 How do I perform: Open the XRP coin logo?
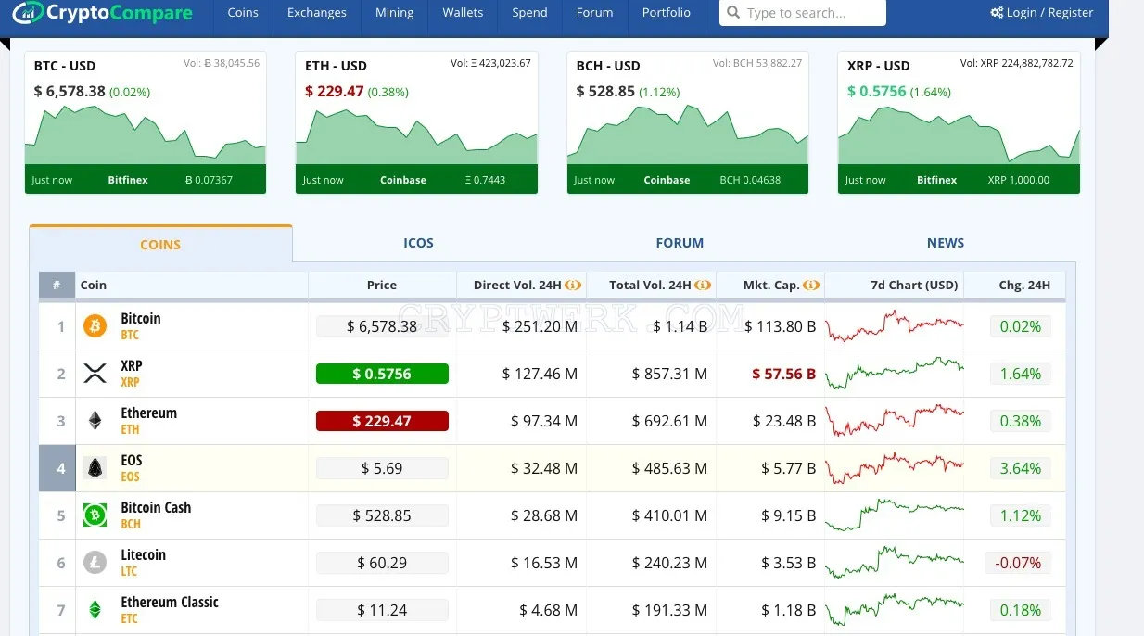[95, 374]
